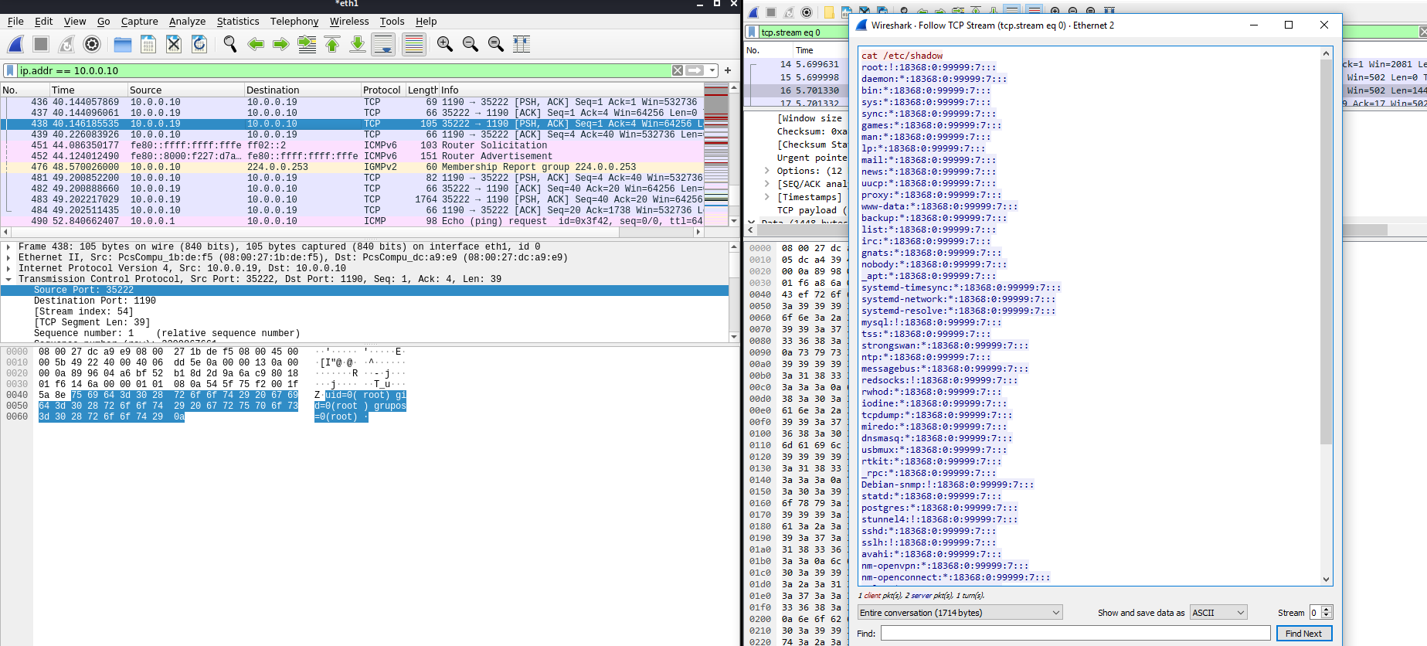Reset text to normal size
This screenshot has height=646, width=1427.
pyautogui.click(x=496, y=45)
